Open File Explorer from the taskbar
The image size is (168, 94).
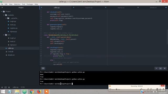coord(17,92)
